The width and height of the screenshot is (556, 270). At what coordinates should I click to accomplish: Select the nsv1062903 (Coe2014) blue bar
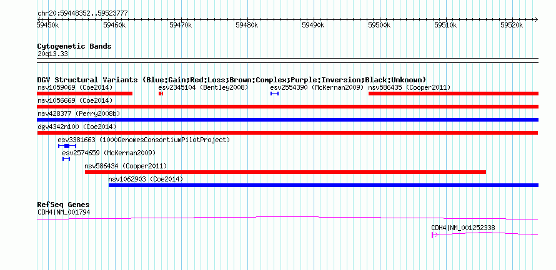tap(324, 185)
